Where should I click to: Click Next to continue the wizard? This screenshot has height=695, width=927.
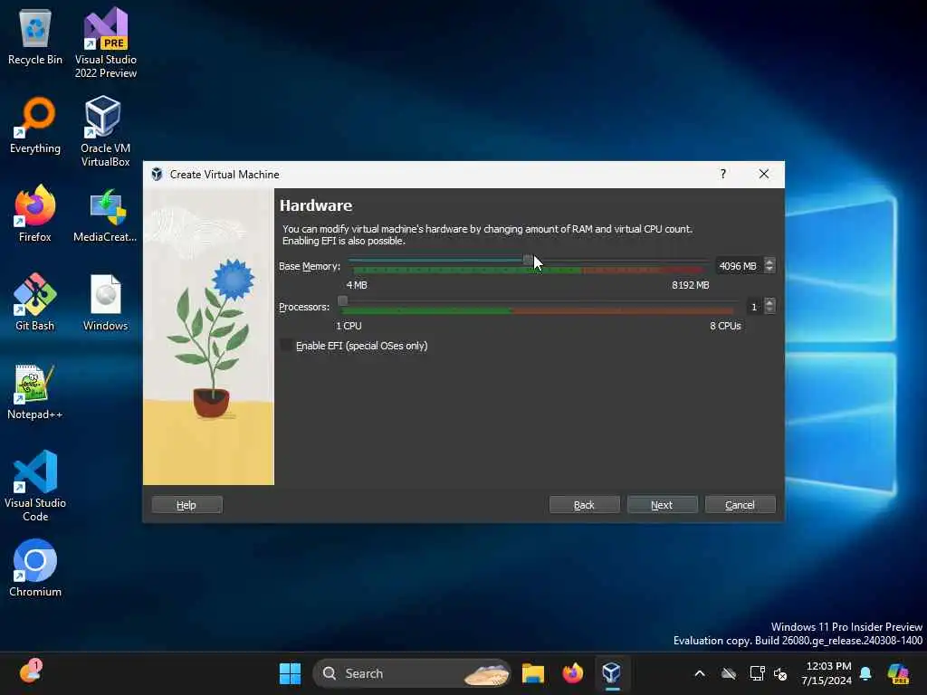[x=662, y=505]
